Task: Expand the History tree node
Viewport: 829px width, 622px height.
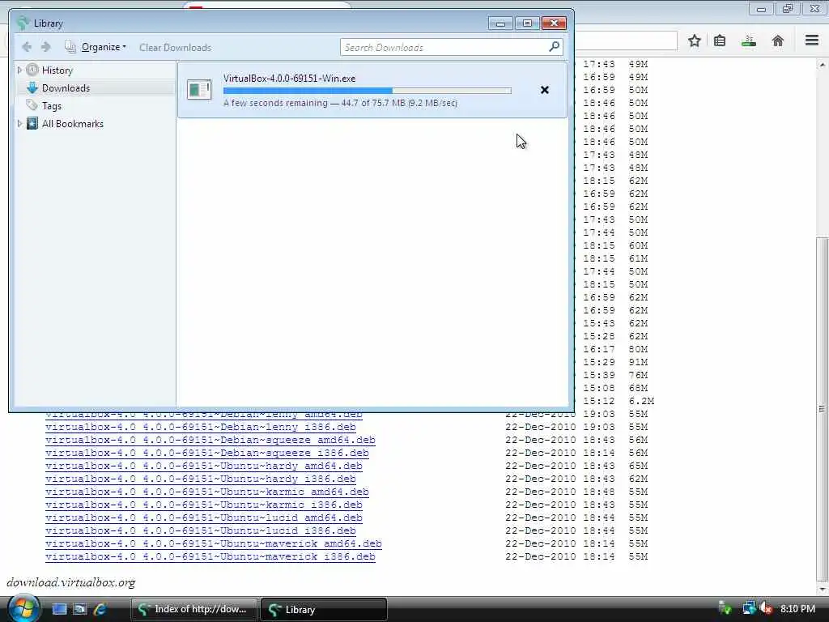Action: (19, 70)
